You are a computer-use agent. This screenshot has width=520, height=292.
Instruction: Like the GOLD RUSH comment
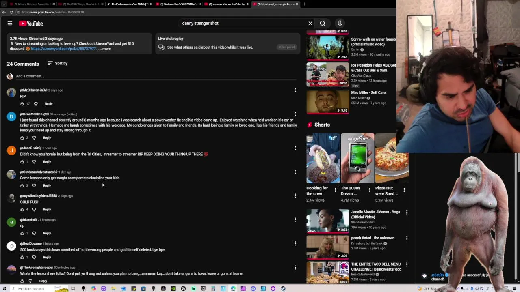[x=22, y=210]
